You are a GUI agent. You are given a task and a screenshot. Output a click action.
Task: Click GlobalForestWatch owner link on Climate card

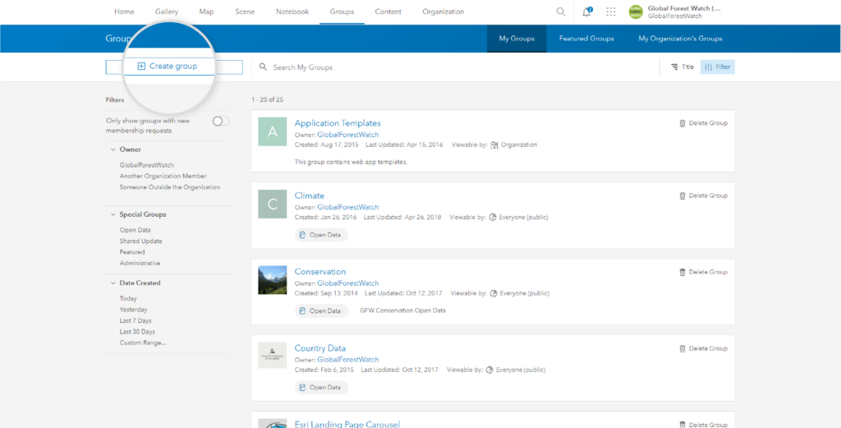point(348,207)
